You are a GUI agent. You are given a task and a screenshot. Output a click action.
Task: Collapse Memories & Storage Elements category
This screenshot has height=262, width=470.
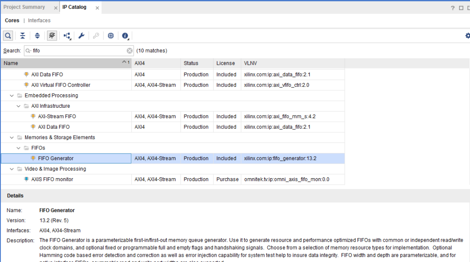click(12, 137)
